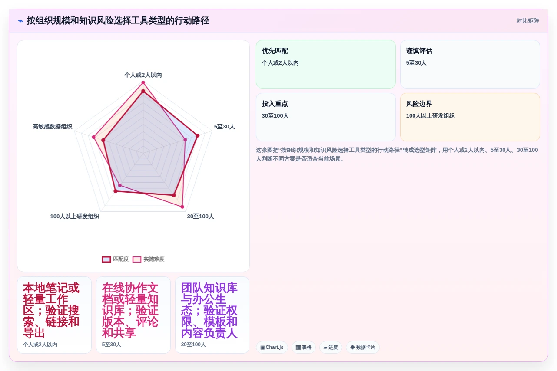Viewport: 557px width, 371px height.
Task: Click the 团队知识库与办公生态 card
Action: pos(212,315)
